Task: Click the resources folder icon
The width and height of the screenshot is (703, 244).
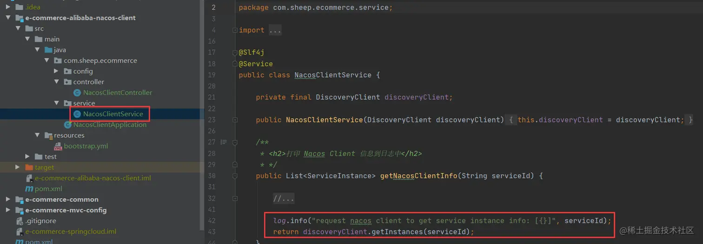Action: (48, 135)
